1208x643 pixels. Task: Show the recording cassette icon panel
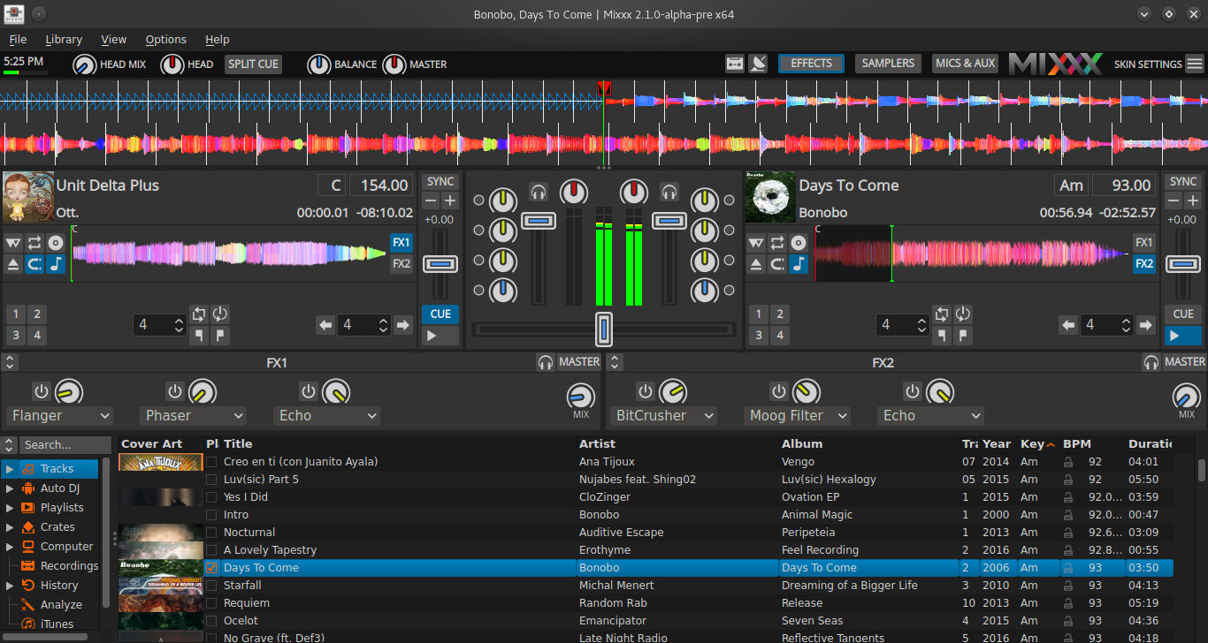pos(735,64)
